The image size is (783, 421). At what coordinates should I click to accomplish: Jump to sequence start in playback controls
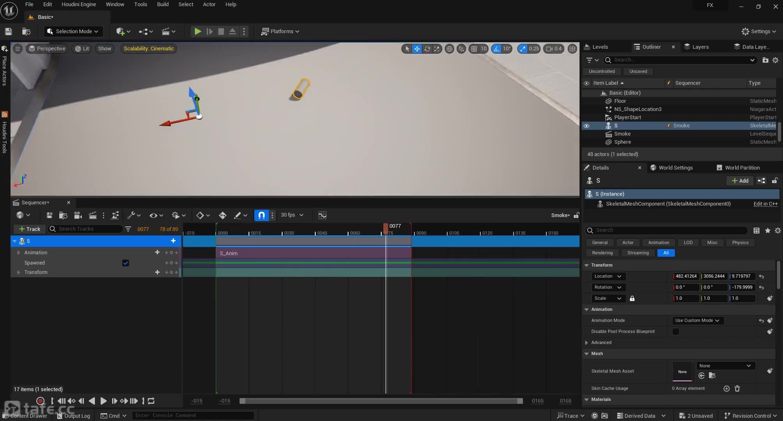(62, 401)
